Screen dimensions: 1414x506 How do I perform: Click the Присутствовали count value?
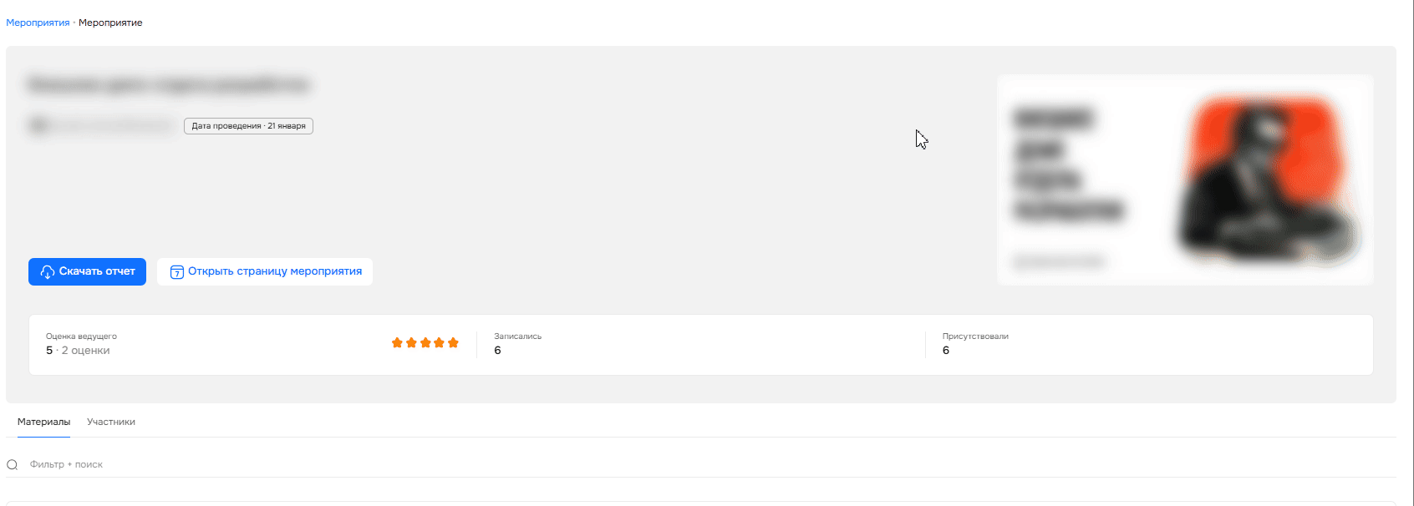tap(946, 351)
